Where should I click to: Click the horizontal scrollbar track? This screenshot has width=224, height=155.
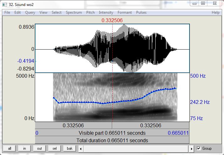(x=136, y=149)
